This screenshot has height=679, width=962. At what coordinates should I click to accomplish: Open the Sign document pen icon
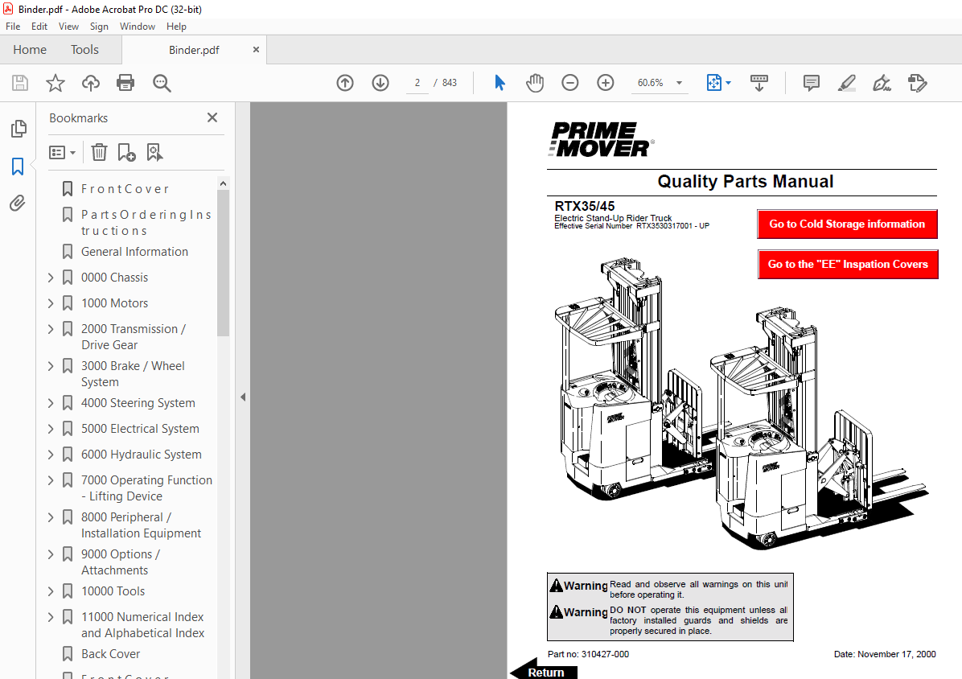[882, 83]
